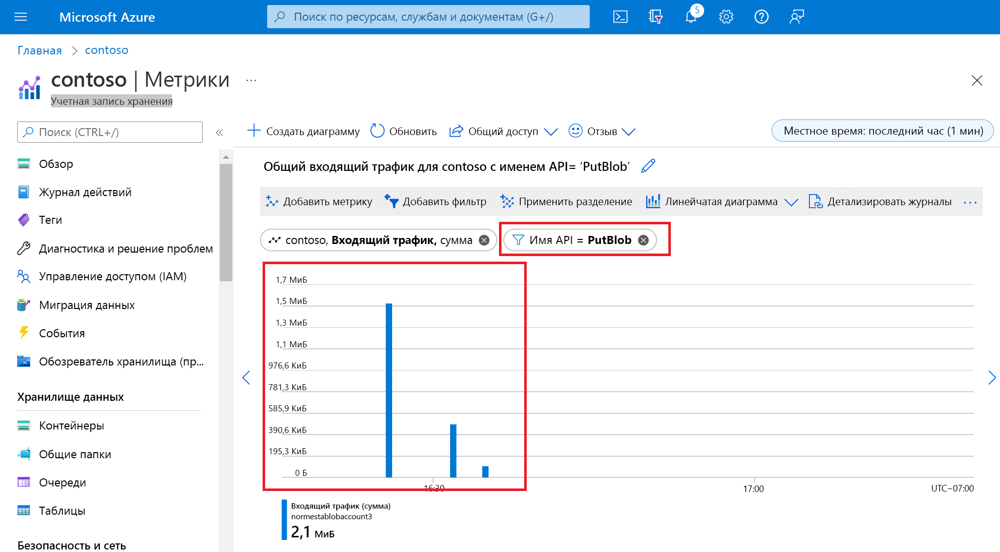Click the Очереди icon
Screen dimensions: 1000x552
(x=24, y=482)
